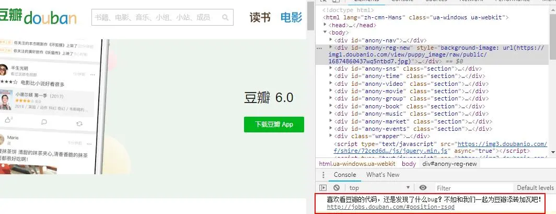Select html.ua-windows.ua-webkit breadcrumb
The image size is (556, 214).
(357, 164)
